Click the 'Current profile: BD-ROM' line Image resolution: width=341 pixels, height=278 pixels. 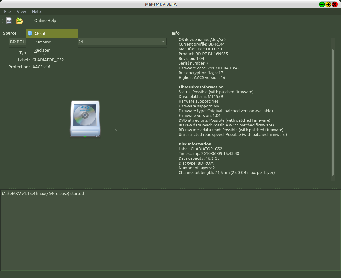(201, 44)
